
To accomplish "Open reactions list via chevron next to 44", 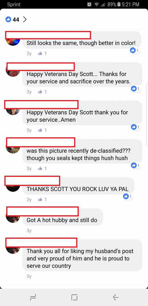I will click(x=25, y=19).
